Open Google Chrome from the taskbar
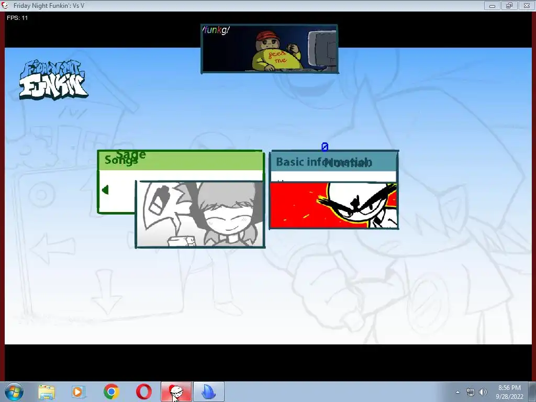The width and height of the screenshot is (536, 402). 111,392
